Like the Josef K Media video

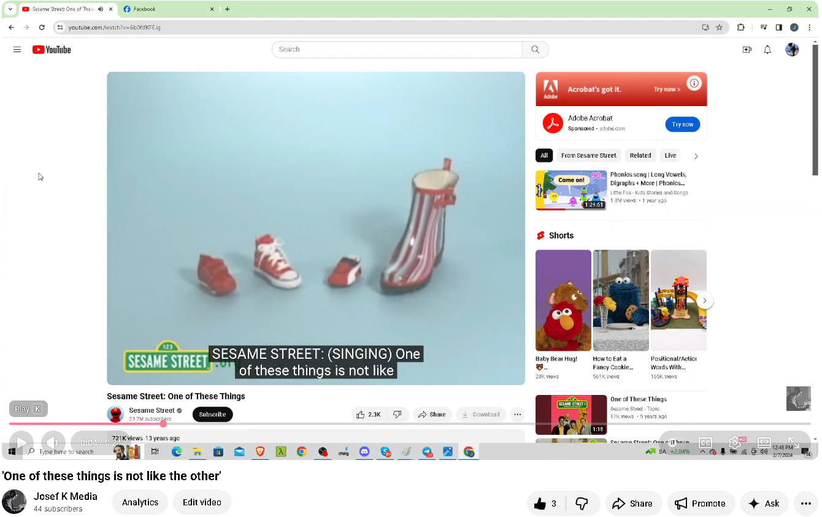click(546, 504)
